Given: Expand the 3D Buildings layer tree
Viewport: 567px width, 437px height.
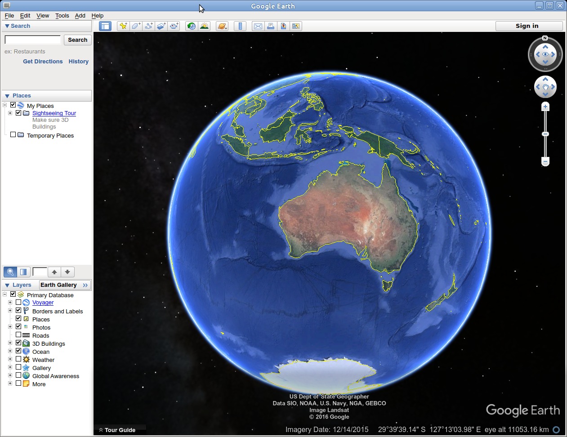Looking at the screenshot, I should tap(10, 343).
